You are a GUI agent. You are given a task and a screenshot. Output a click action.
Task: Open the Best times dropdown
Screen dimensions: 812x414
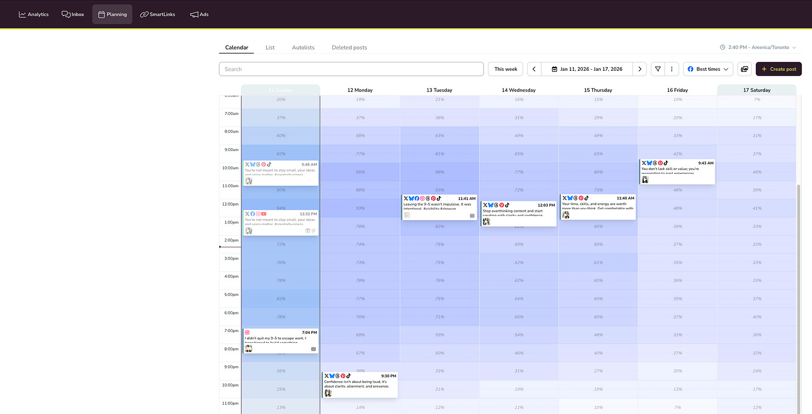[707, 69]
